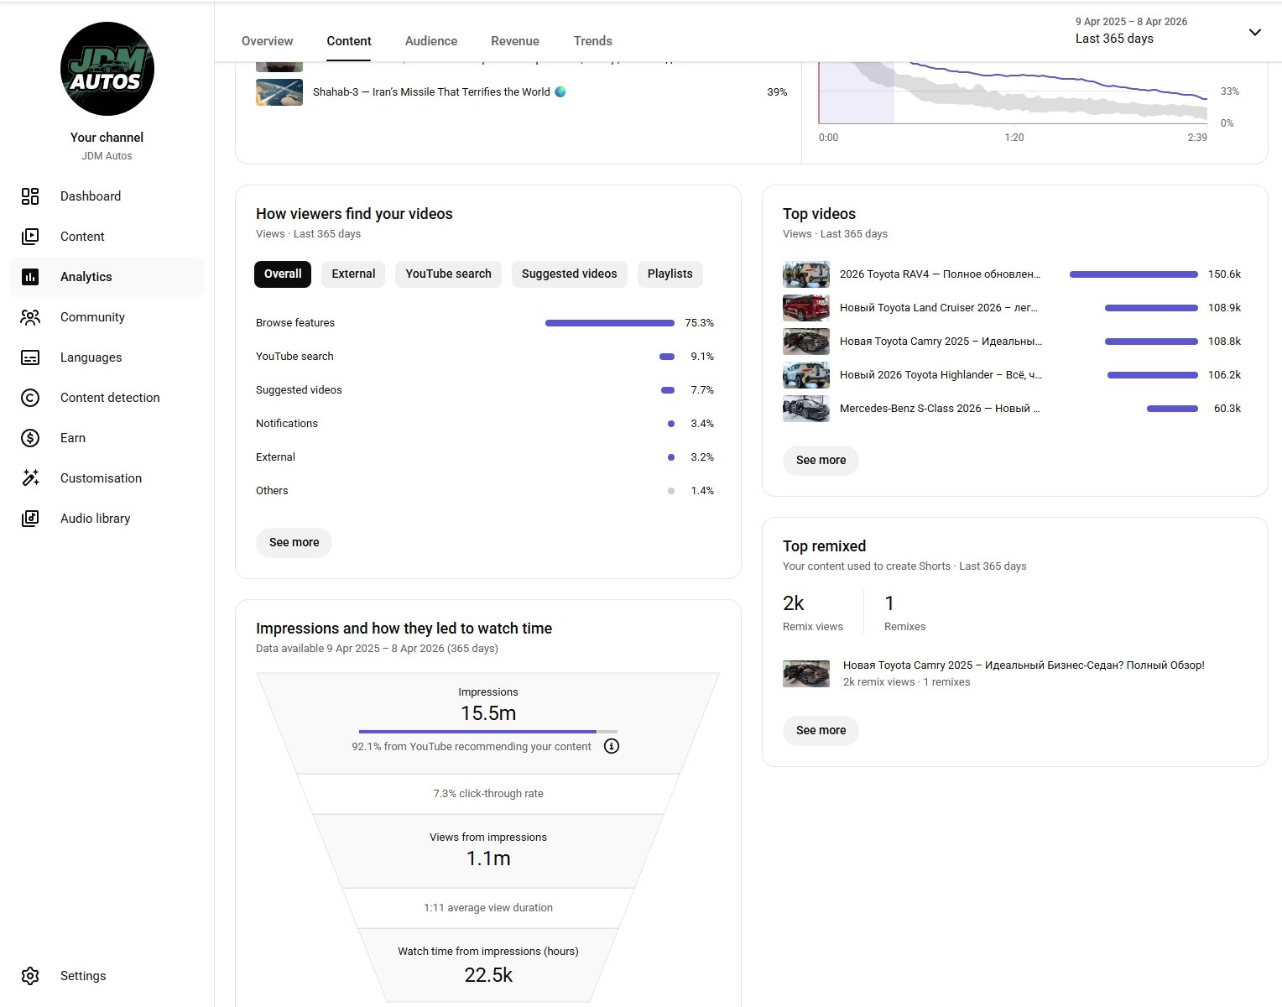
Task: Click the impressions info circle icon
Action: (612, 746)
